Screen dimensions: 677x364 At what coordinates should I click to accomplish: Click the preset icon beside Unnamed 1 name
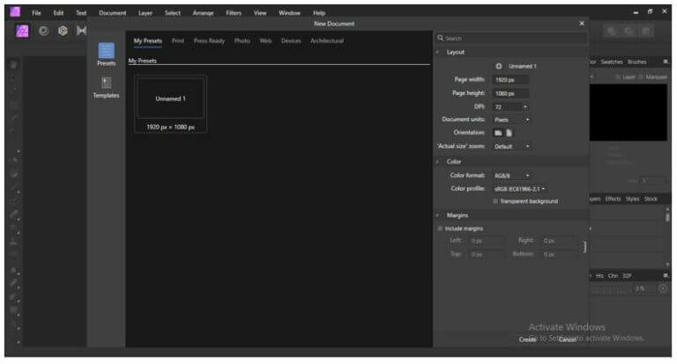pos(499,66)
